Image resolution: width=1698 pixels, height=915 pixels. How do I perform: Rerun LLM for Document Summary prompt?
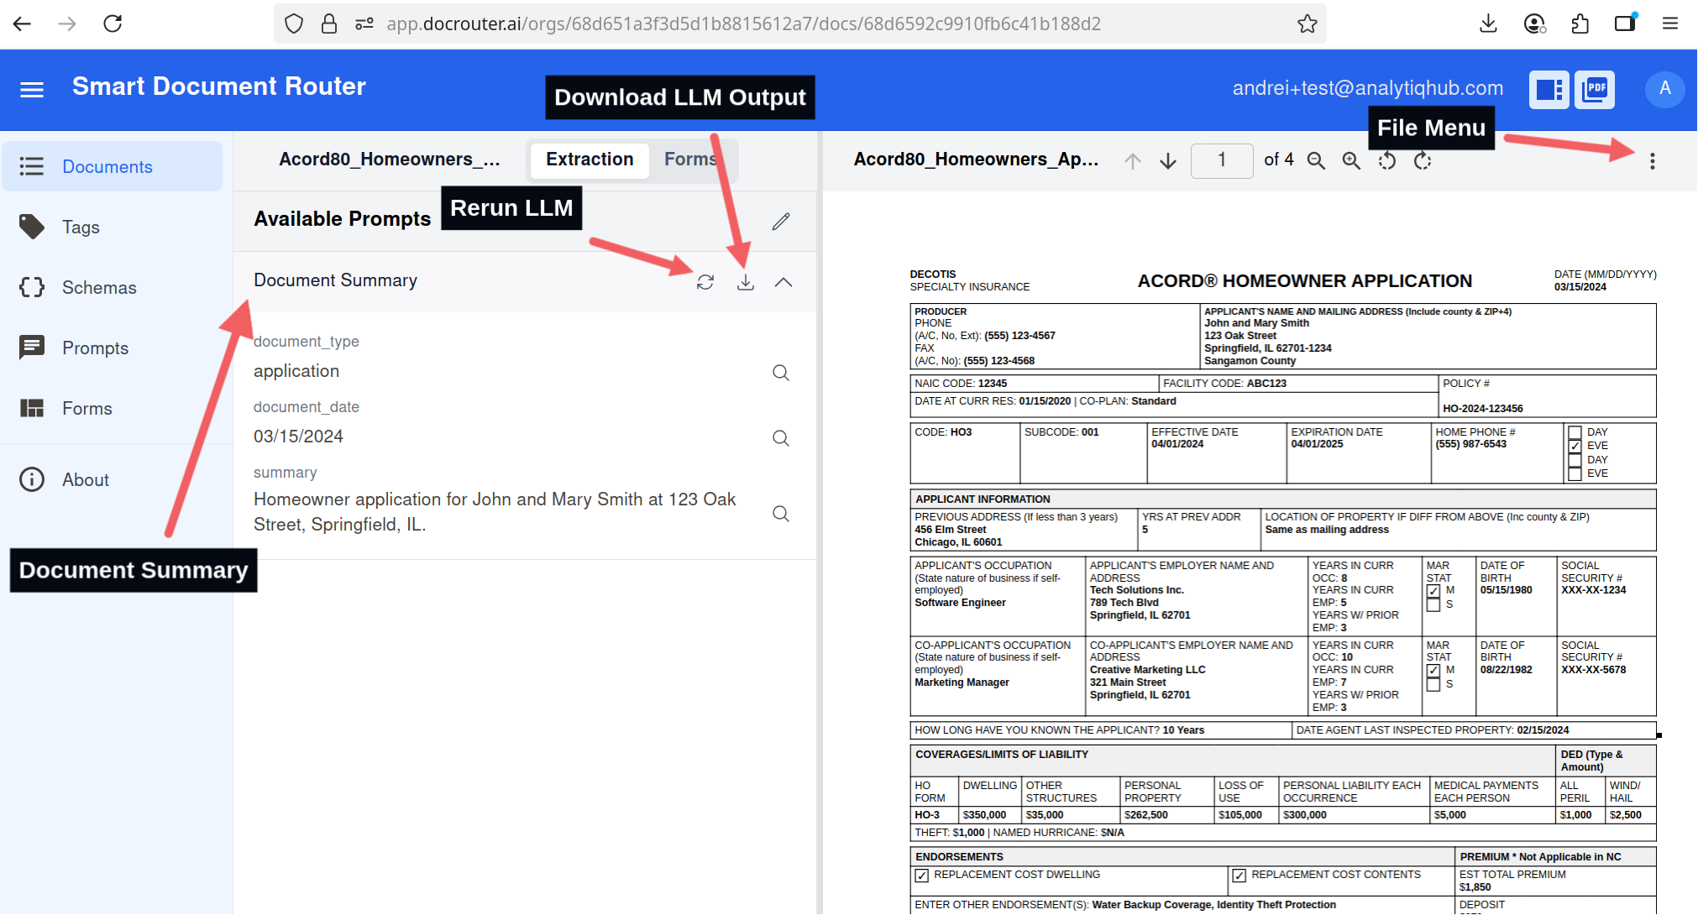pos(705,282)
